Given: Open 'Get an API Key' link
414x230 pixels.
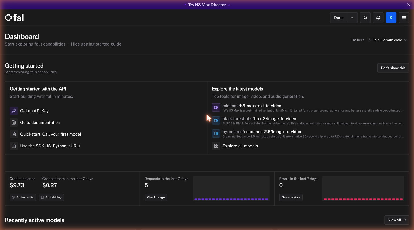Looking at the screenshot, I should [34, 111].
